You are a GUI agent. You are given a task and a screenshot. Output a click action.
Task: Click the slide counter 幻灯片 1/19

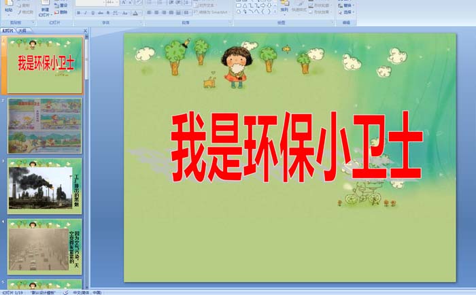coord(12,292)
